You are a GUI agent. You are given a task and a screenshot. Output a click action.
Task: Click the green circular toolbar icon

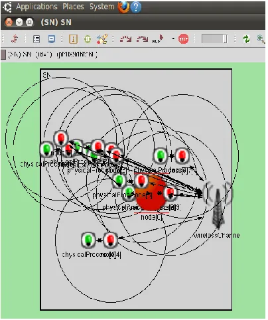(x=88, y=39)
